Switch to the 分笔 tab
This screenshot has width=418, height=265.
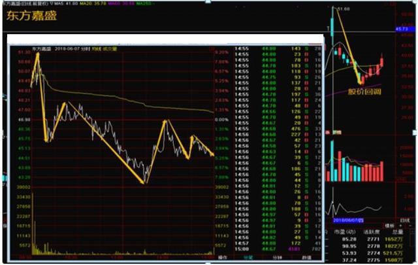tap(248, 256)
